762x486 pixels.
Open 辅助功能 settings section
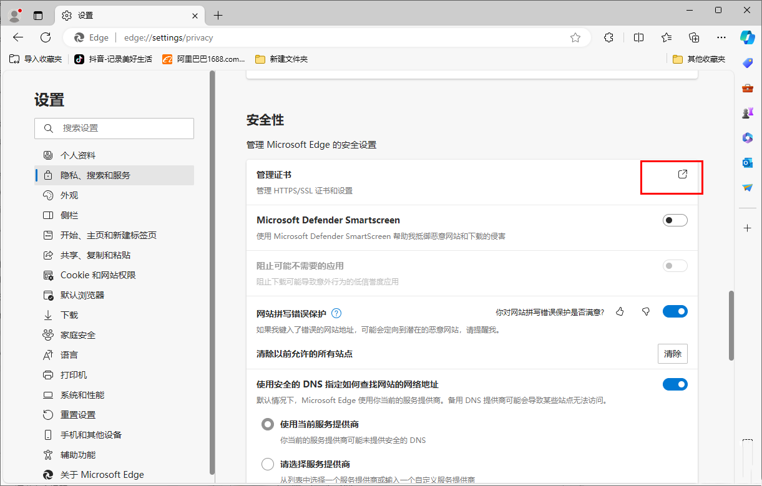point(114,455)
